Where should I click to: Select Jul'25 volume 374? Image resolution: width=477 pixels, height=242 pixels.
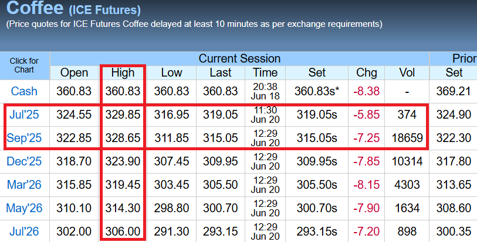407,115
